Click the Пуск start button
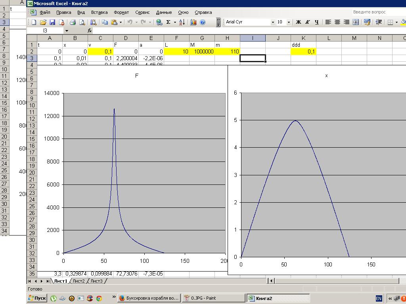The image size is (406, 304). (37, 298)
